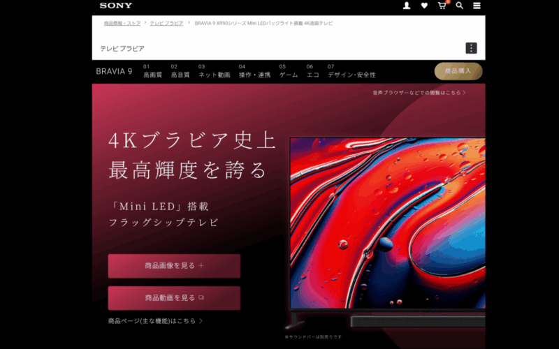Open the 商品ページ(主な機能)はこちら link
Viewport: 559px width, 349px height.
click(155, 321)
